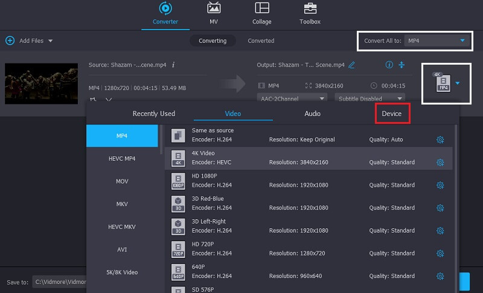Open the Recently Used tab
Image resolution: width=483 pixels, height=293 pixels.
(x=154, y=114)
